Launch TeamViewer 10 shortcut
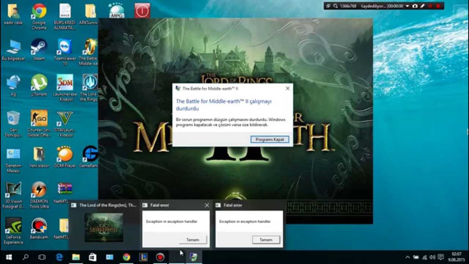This screenshot has width=469, height=264. (x=65, y=52)
